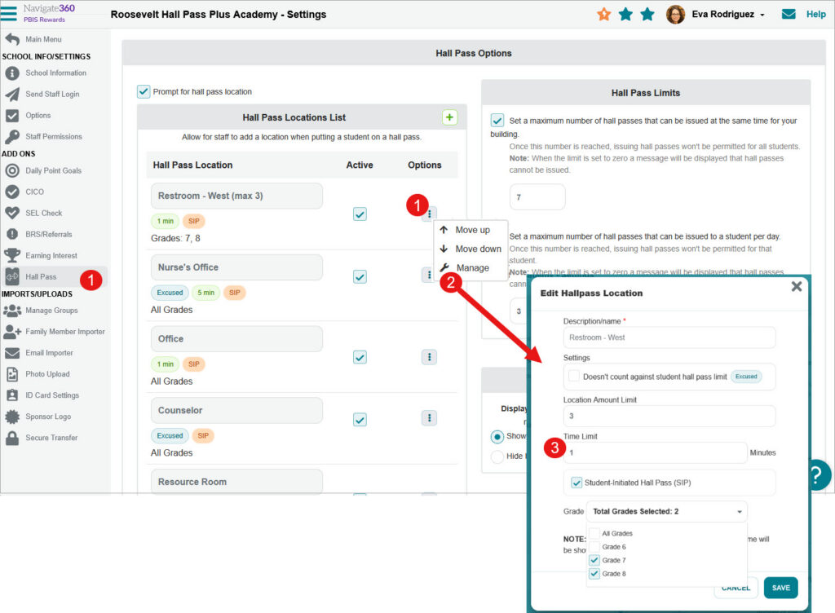Image resolution: width=835 pixels, height=613 pixels.
Task: Click the SAVE button
Action: (x=780, y=588)
